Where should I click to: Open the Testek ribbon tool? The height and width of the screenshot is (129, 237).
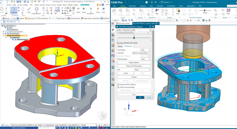pos(84,10)
